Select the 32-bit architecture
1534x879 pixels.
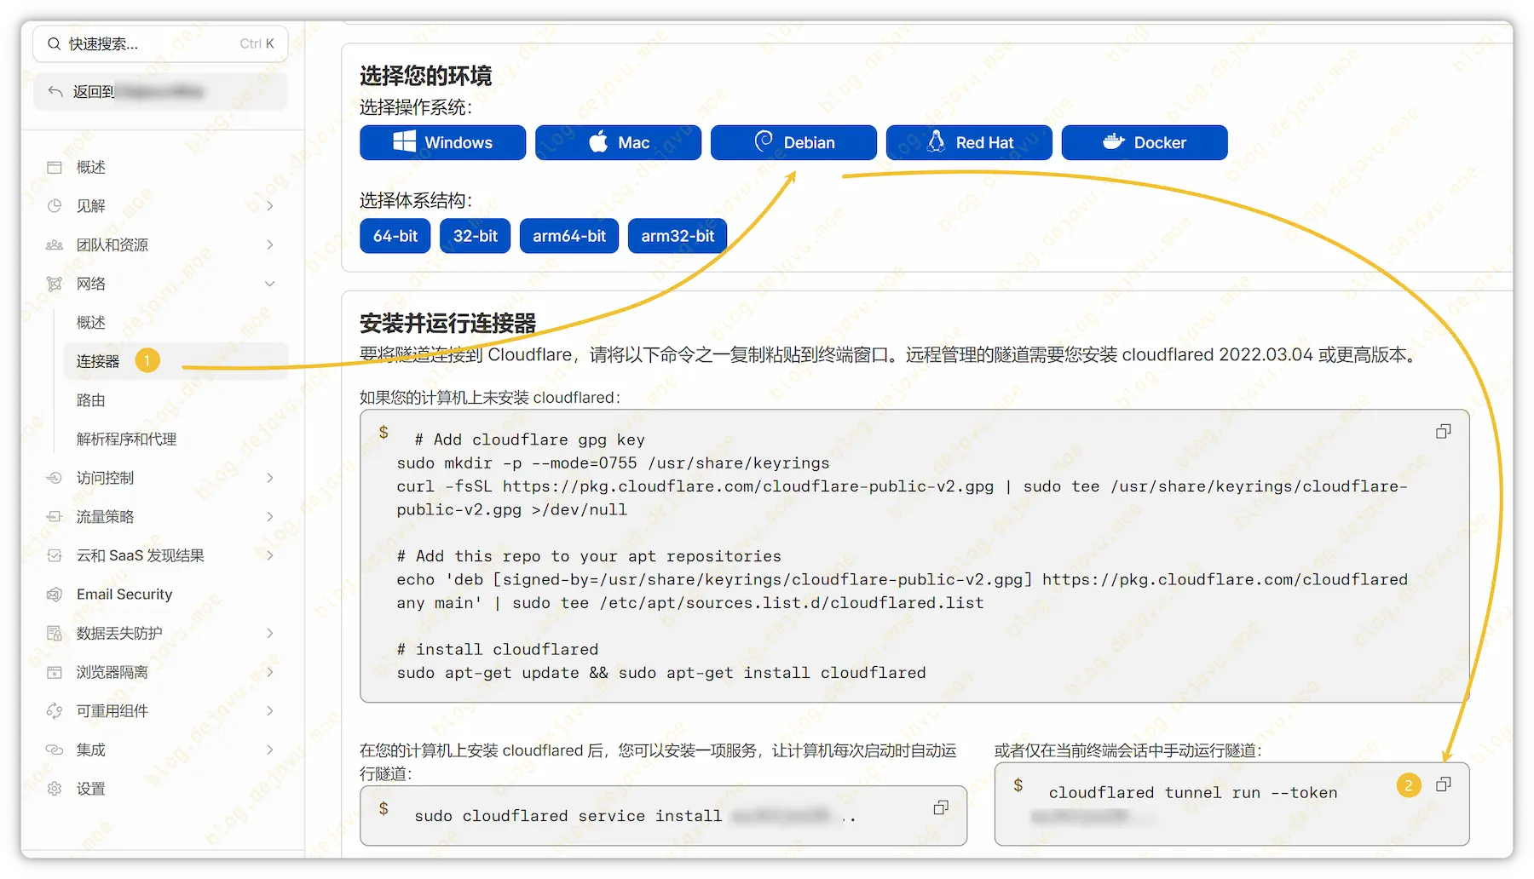point(475,236)
